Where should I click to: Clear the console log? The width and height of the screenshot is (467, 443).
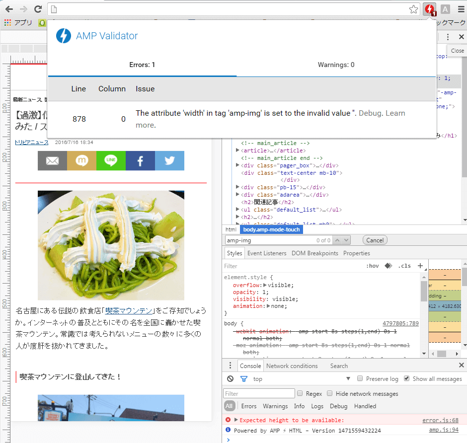(x=230, y=379)
